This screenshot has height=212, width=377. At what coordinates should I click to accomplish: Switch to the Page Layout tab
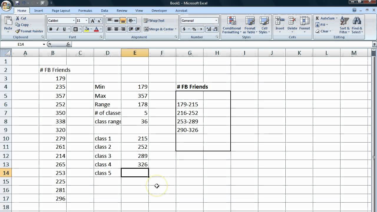coord(61,11)
